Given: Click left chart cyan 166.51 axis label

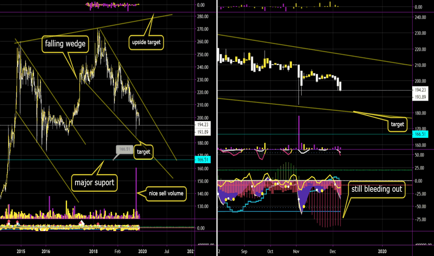Looking at the screenshot, I should pos(203,160).
